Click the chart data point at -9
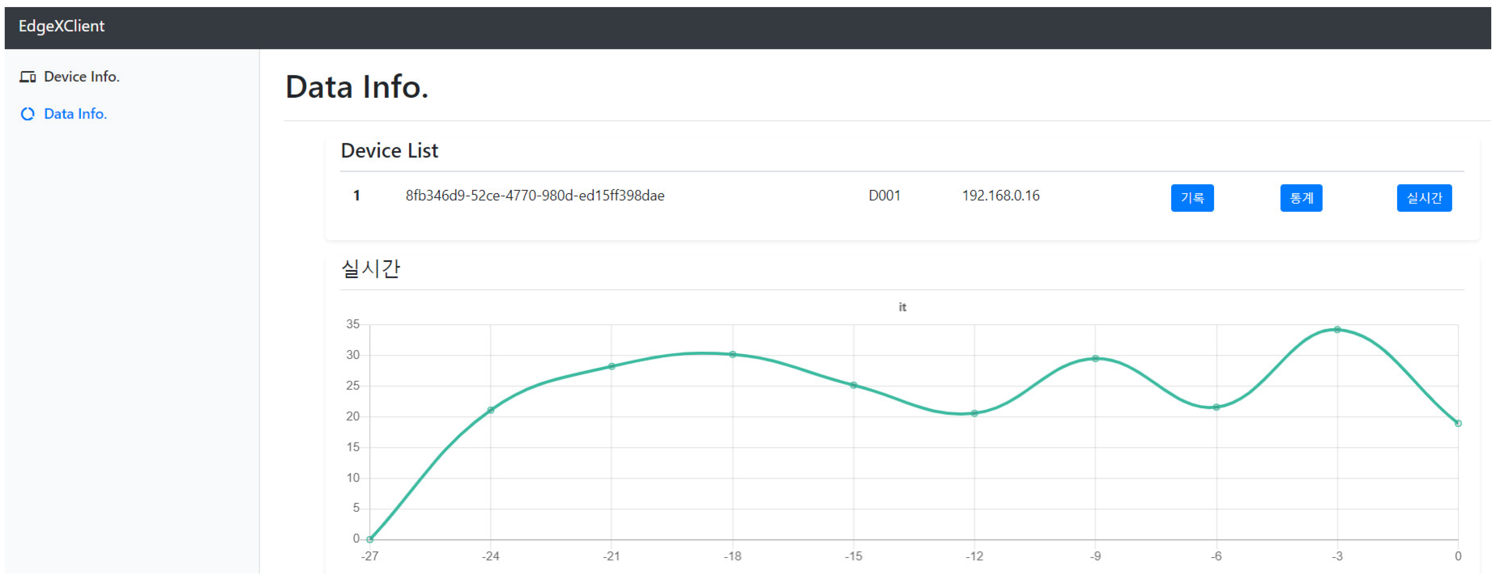Viewport: 1494px width, 583px height. 1095,359
